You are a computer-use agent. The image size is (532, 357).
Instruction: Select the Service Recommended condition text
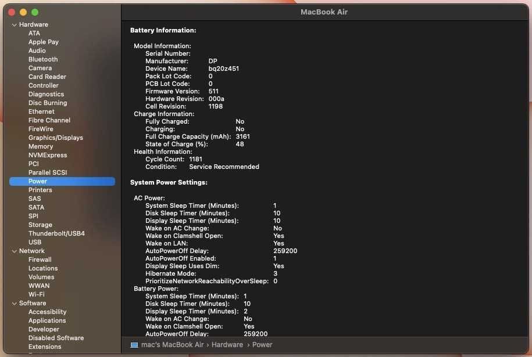click(x=224, y=167)
